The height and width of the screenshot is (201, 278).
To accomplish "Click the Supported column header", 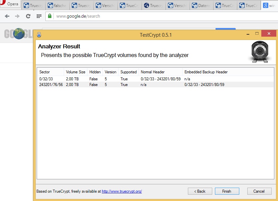I will pos(128,72).
